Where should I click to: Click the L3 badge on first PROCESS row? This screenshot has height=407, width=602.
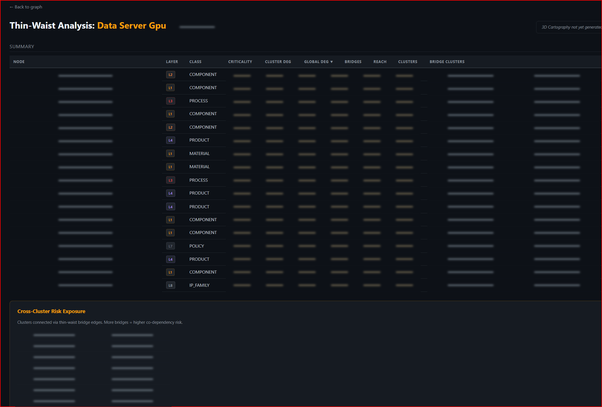pyautogui.click(x=170, y=101)
